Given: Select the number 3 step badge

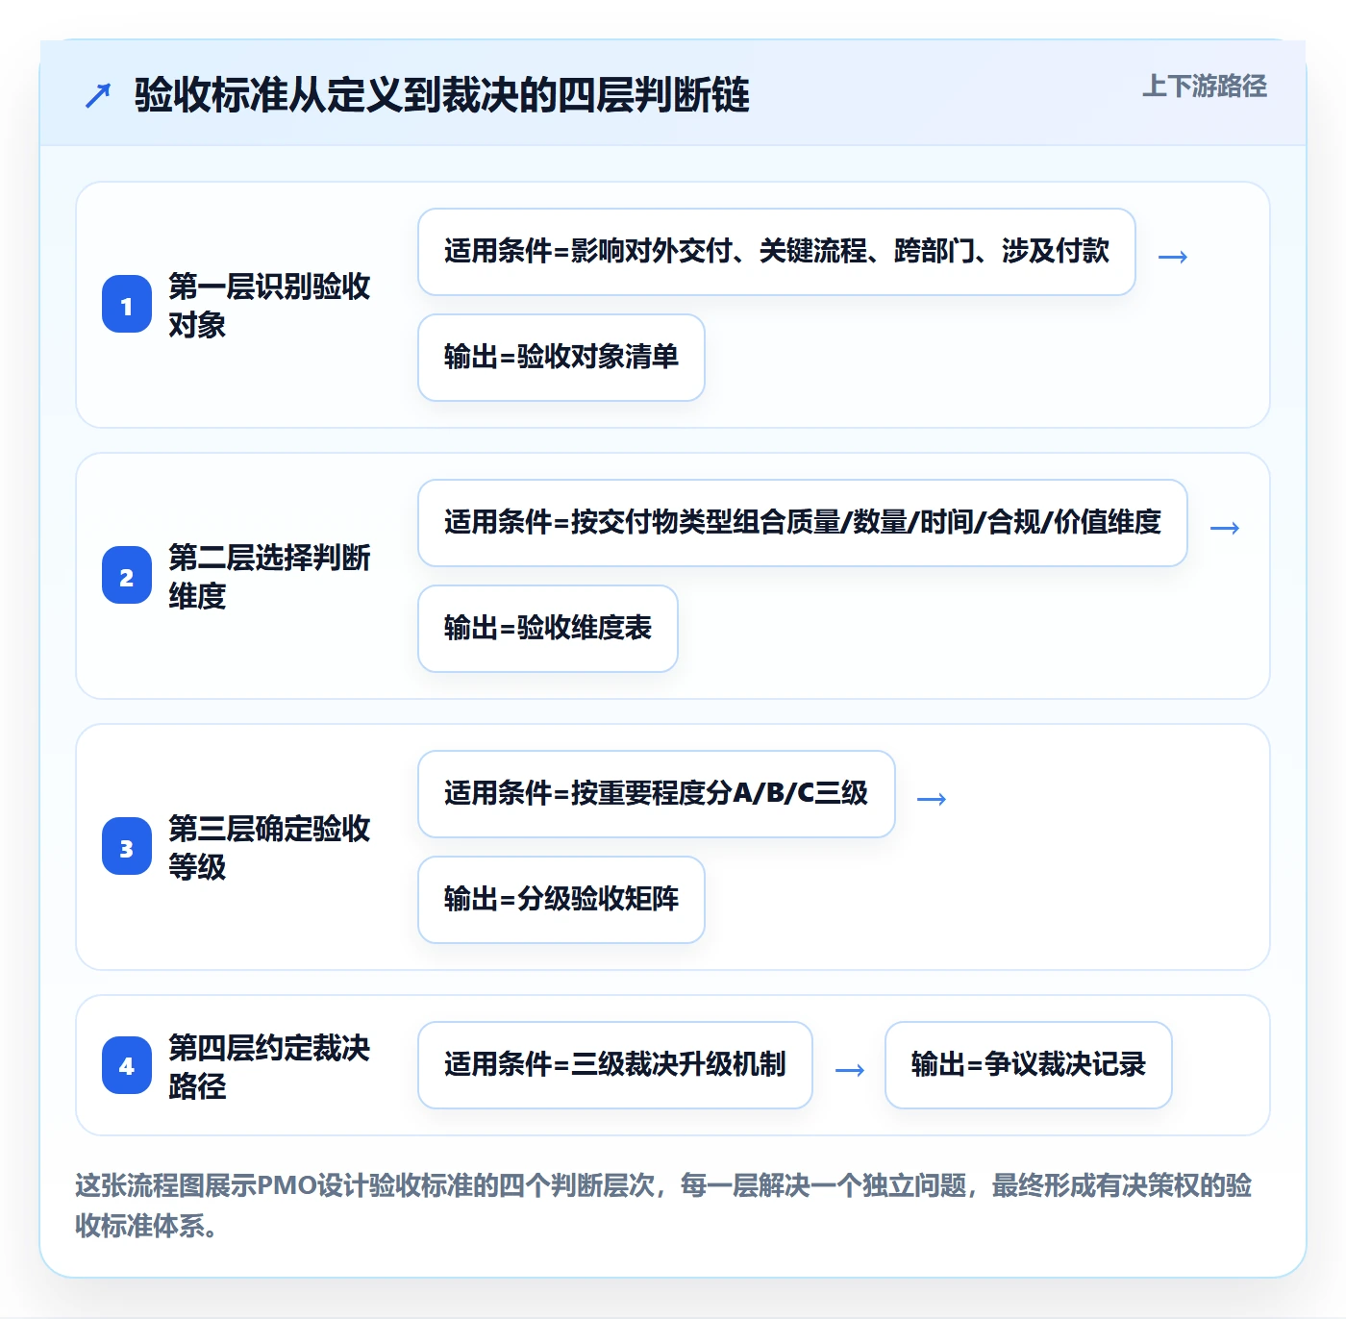Looking at the screenshot, I should pyautogui.click(x=127, y=847).
